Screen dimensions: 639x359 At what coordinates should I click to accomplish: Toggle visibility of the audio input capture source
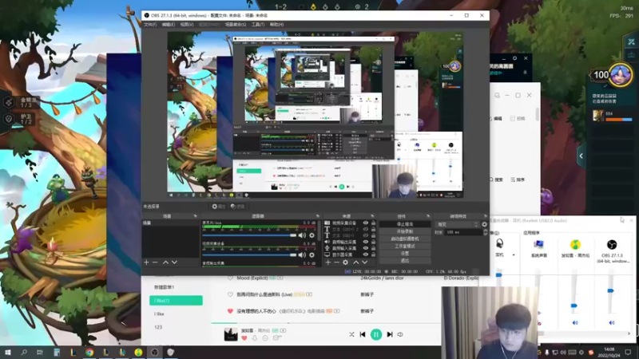366,248
